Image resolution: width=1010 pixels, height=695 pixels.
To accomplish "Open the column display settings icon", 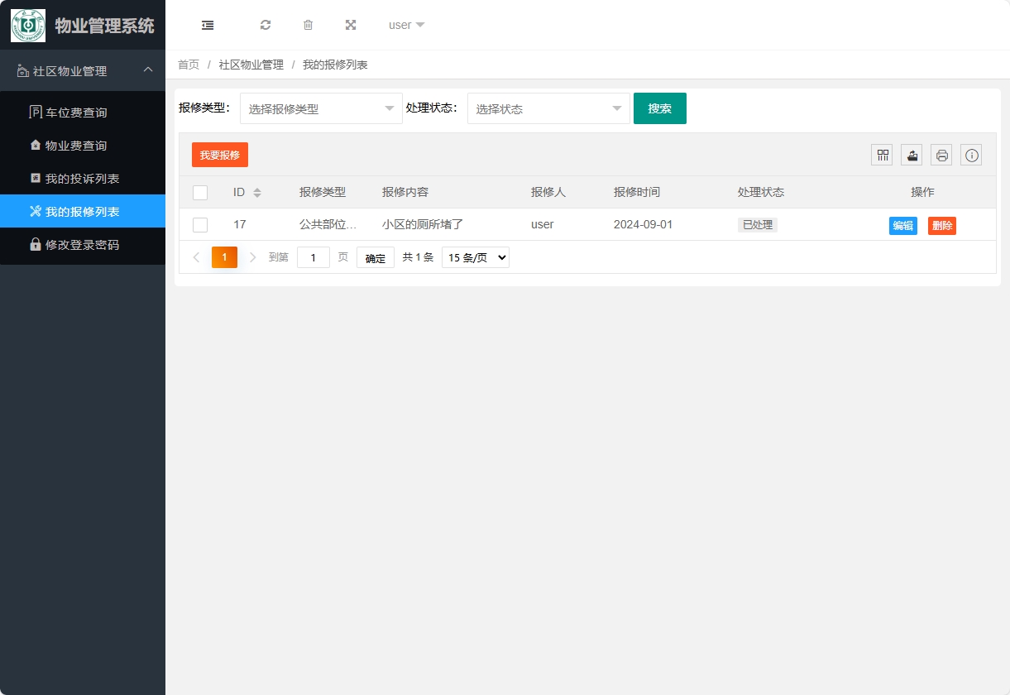I will pos(881,154).
